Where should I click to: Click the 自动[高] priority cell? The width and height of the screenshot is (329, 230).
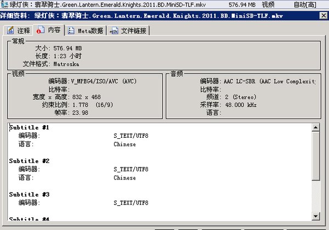click(x=305, y=4)
